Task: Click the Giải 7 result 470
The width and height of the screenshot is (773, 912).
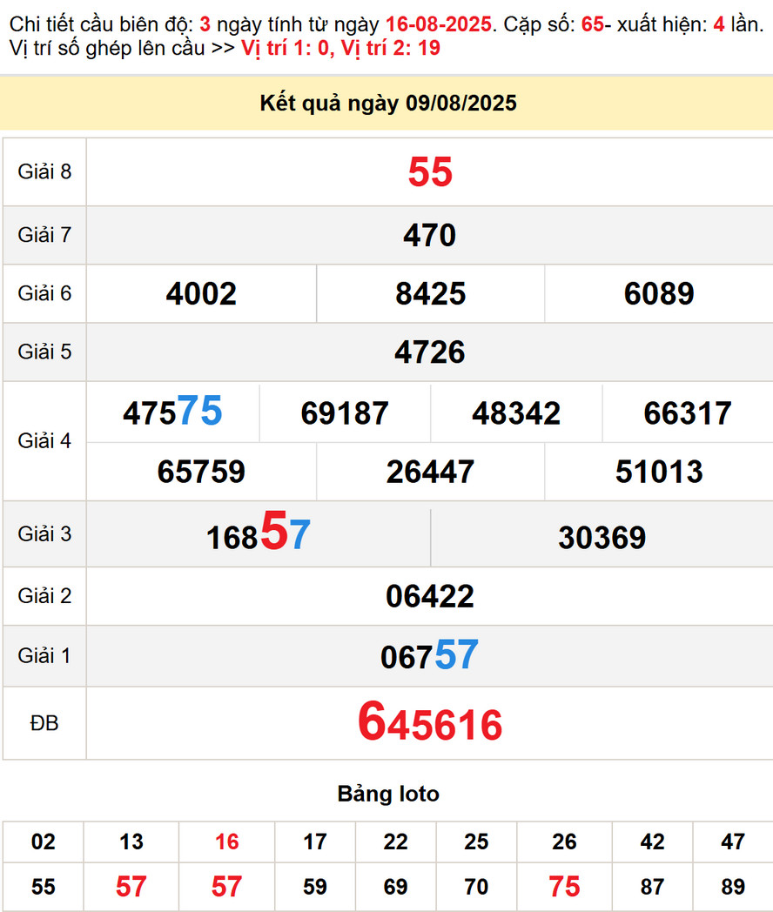Action: pyautogui.click(x=429, y=235)
